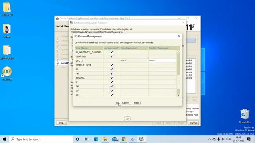Switch to Java Oracle installer taskbar icon
This screenshot has width=255, height=143.
pos(133,139)
